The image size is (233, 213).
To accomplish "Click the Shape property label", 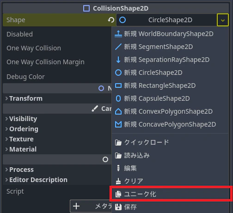I will click(x=16, y=20).
